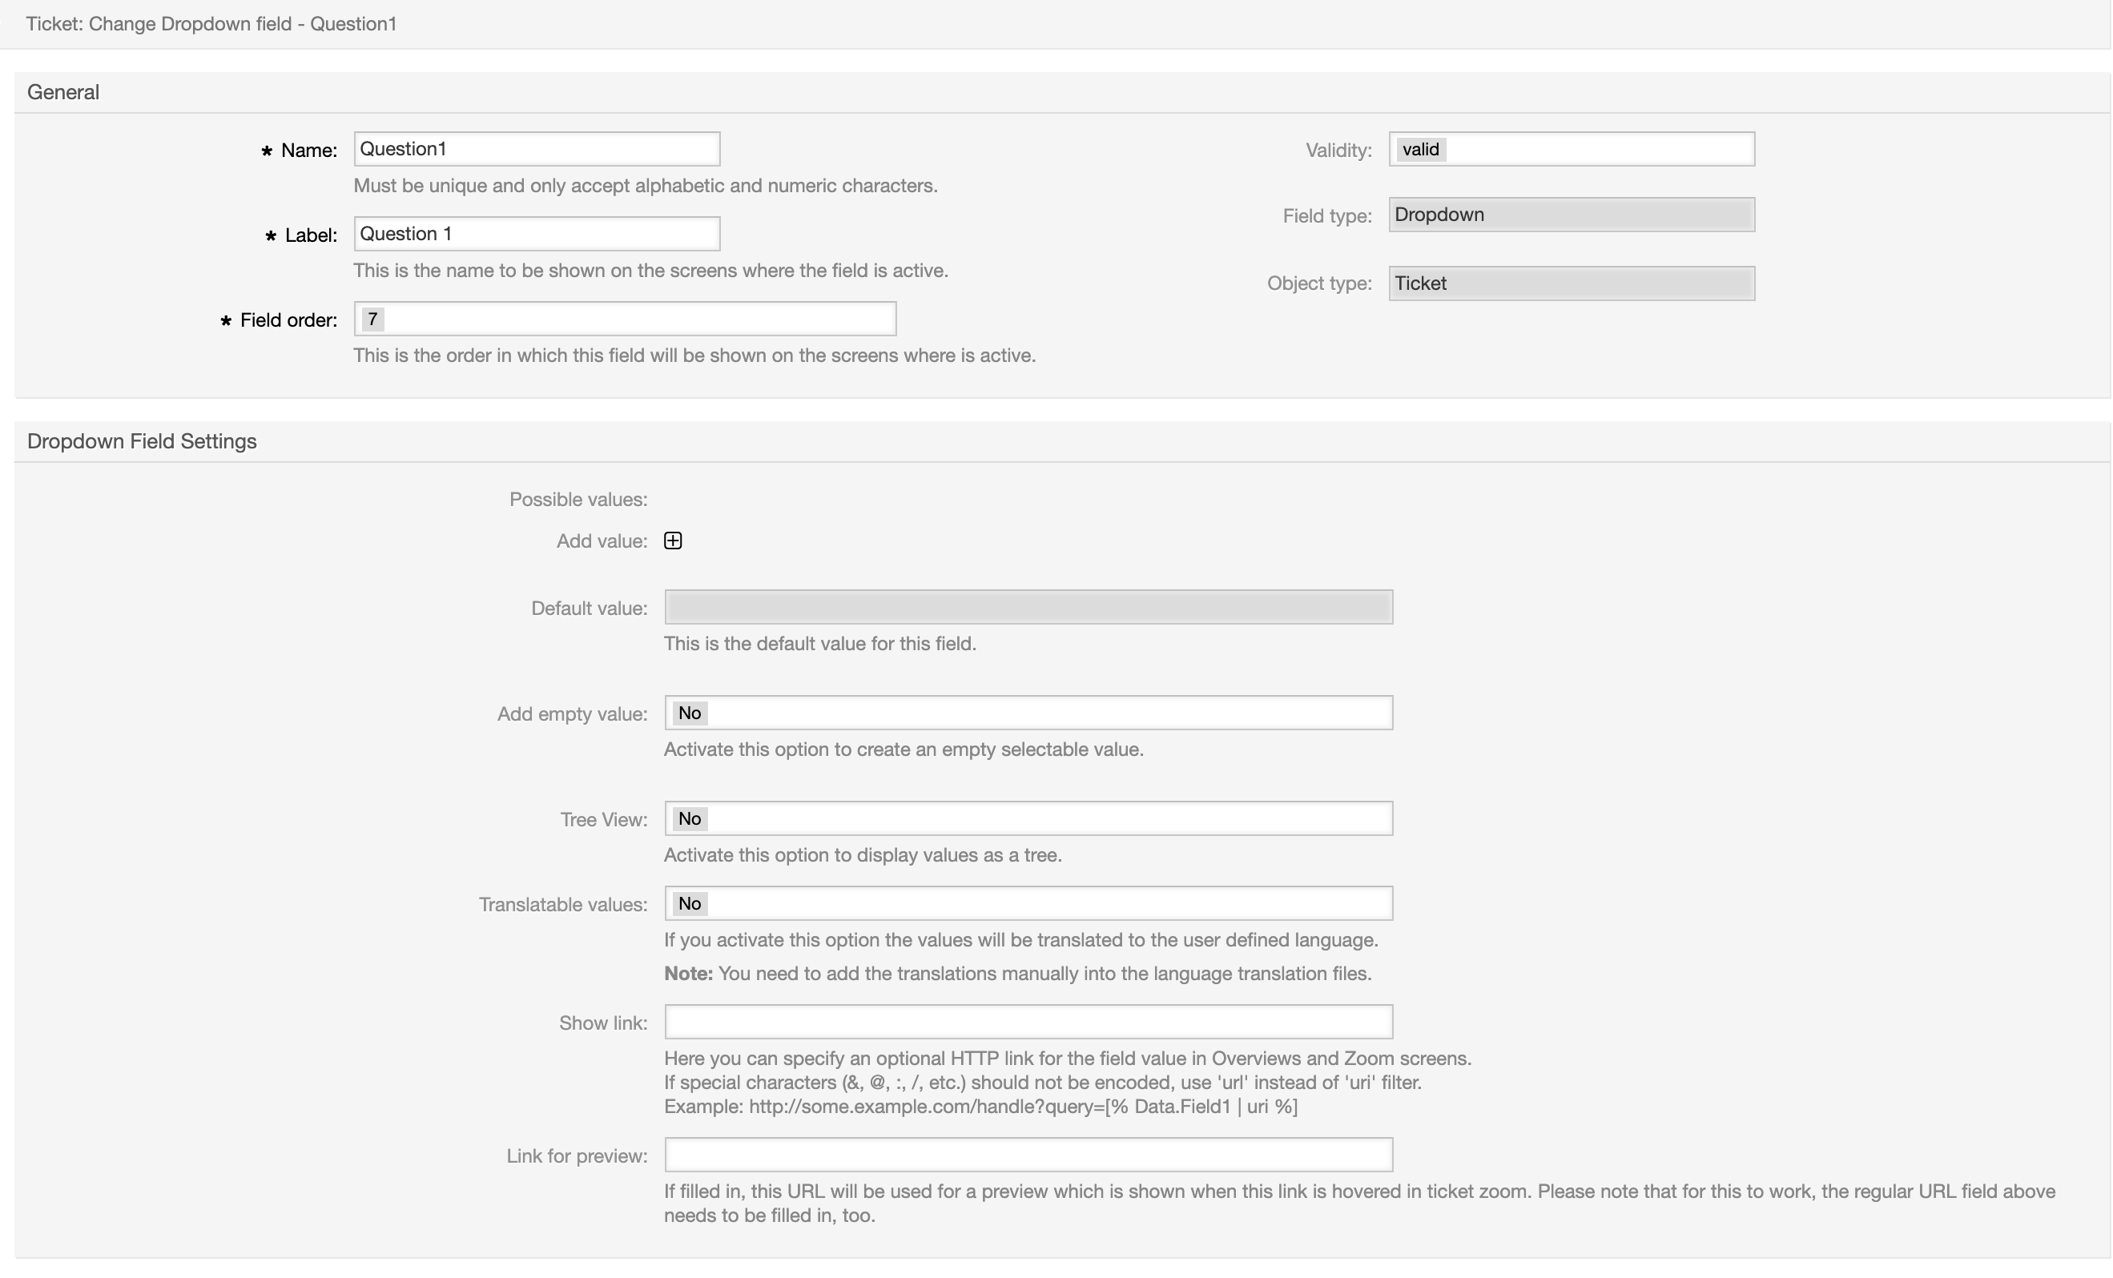This screenshot has height=1278, width=2113.
Task: Click the Label field with Question 1
Action: click(536, 234)
